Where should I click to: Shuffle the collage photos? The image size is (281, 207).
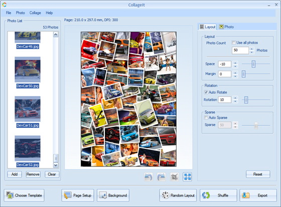[x=218, y=195]
